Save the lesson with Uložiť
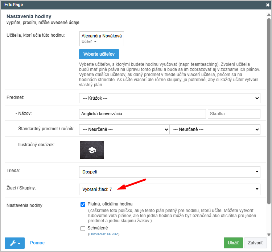The width and height of the screenshot is (272, 252). [x=233, y=243]
